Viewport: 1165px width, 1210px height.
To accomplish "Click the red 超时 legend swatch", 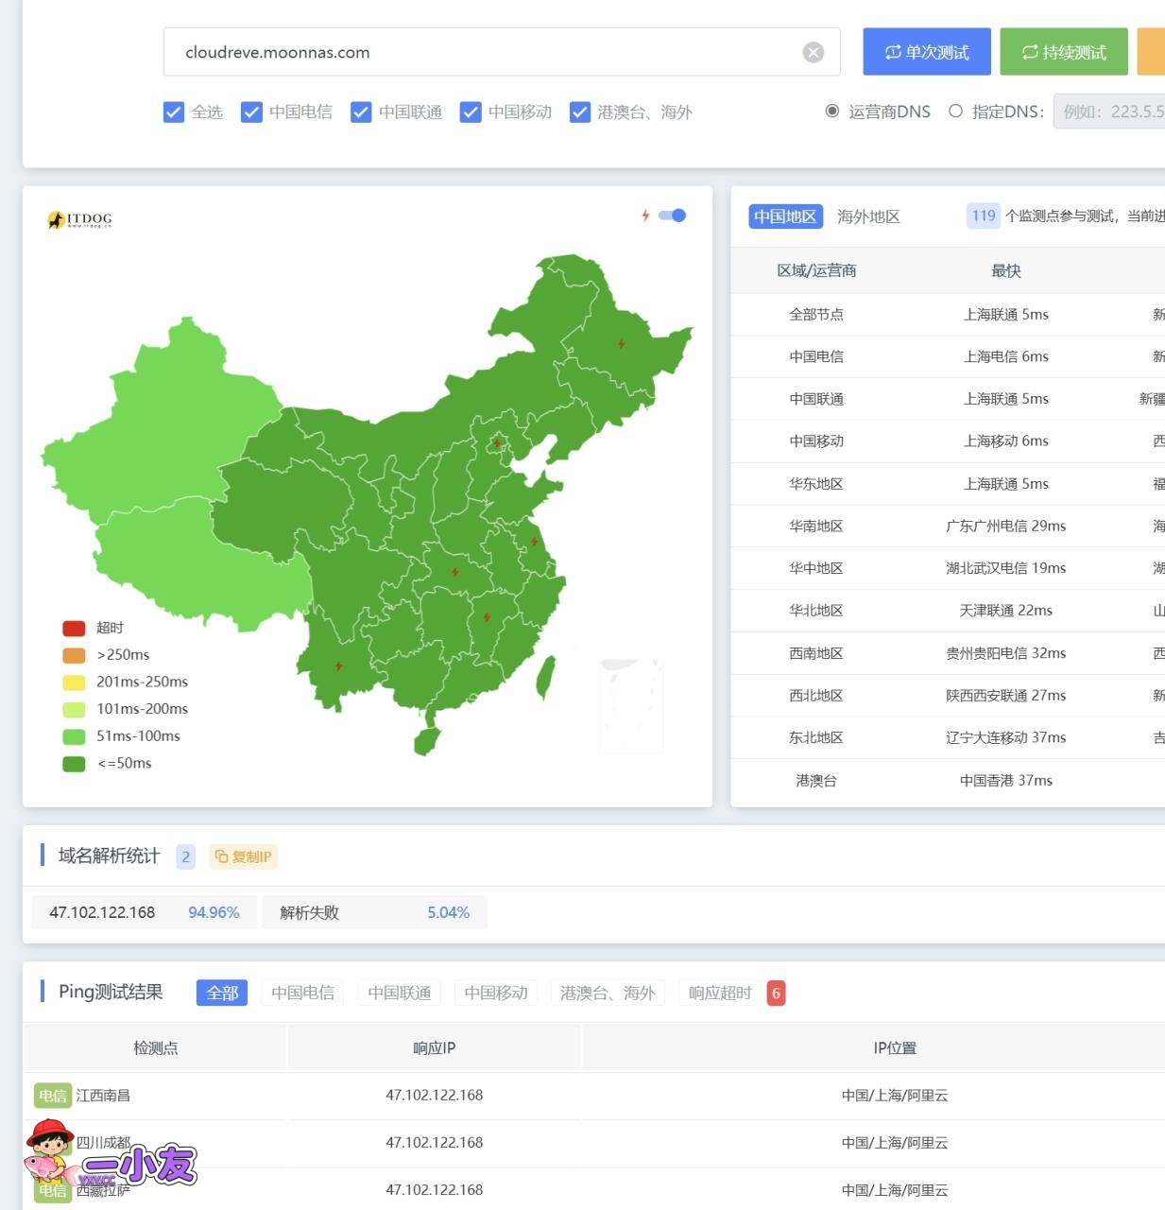I will click(x=74, y=628).
